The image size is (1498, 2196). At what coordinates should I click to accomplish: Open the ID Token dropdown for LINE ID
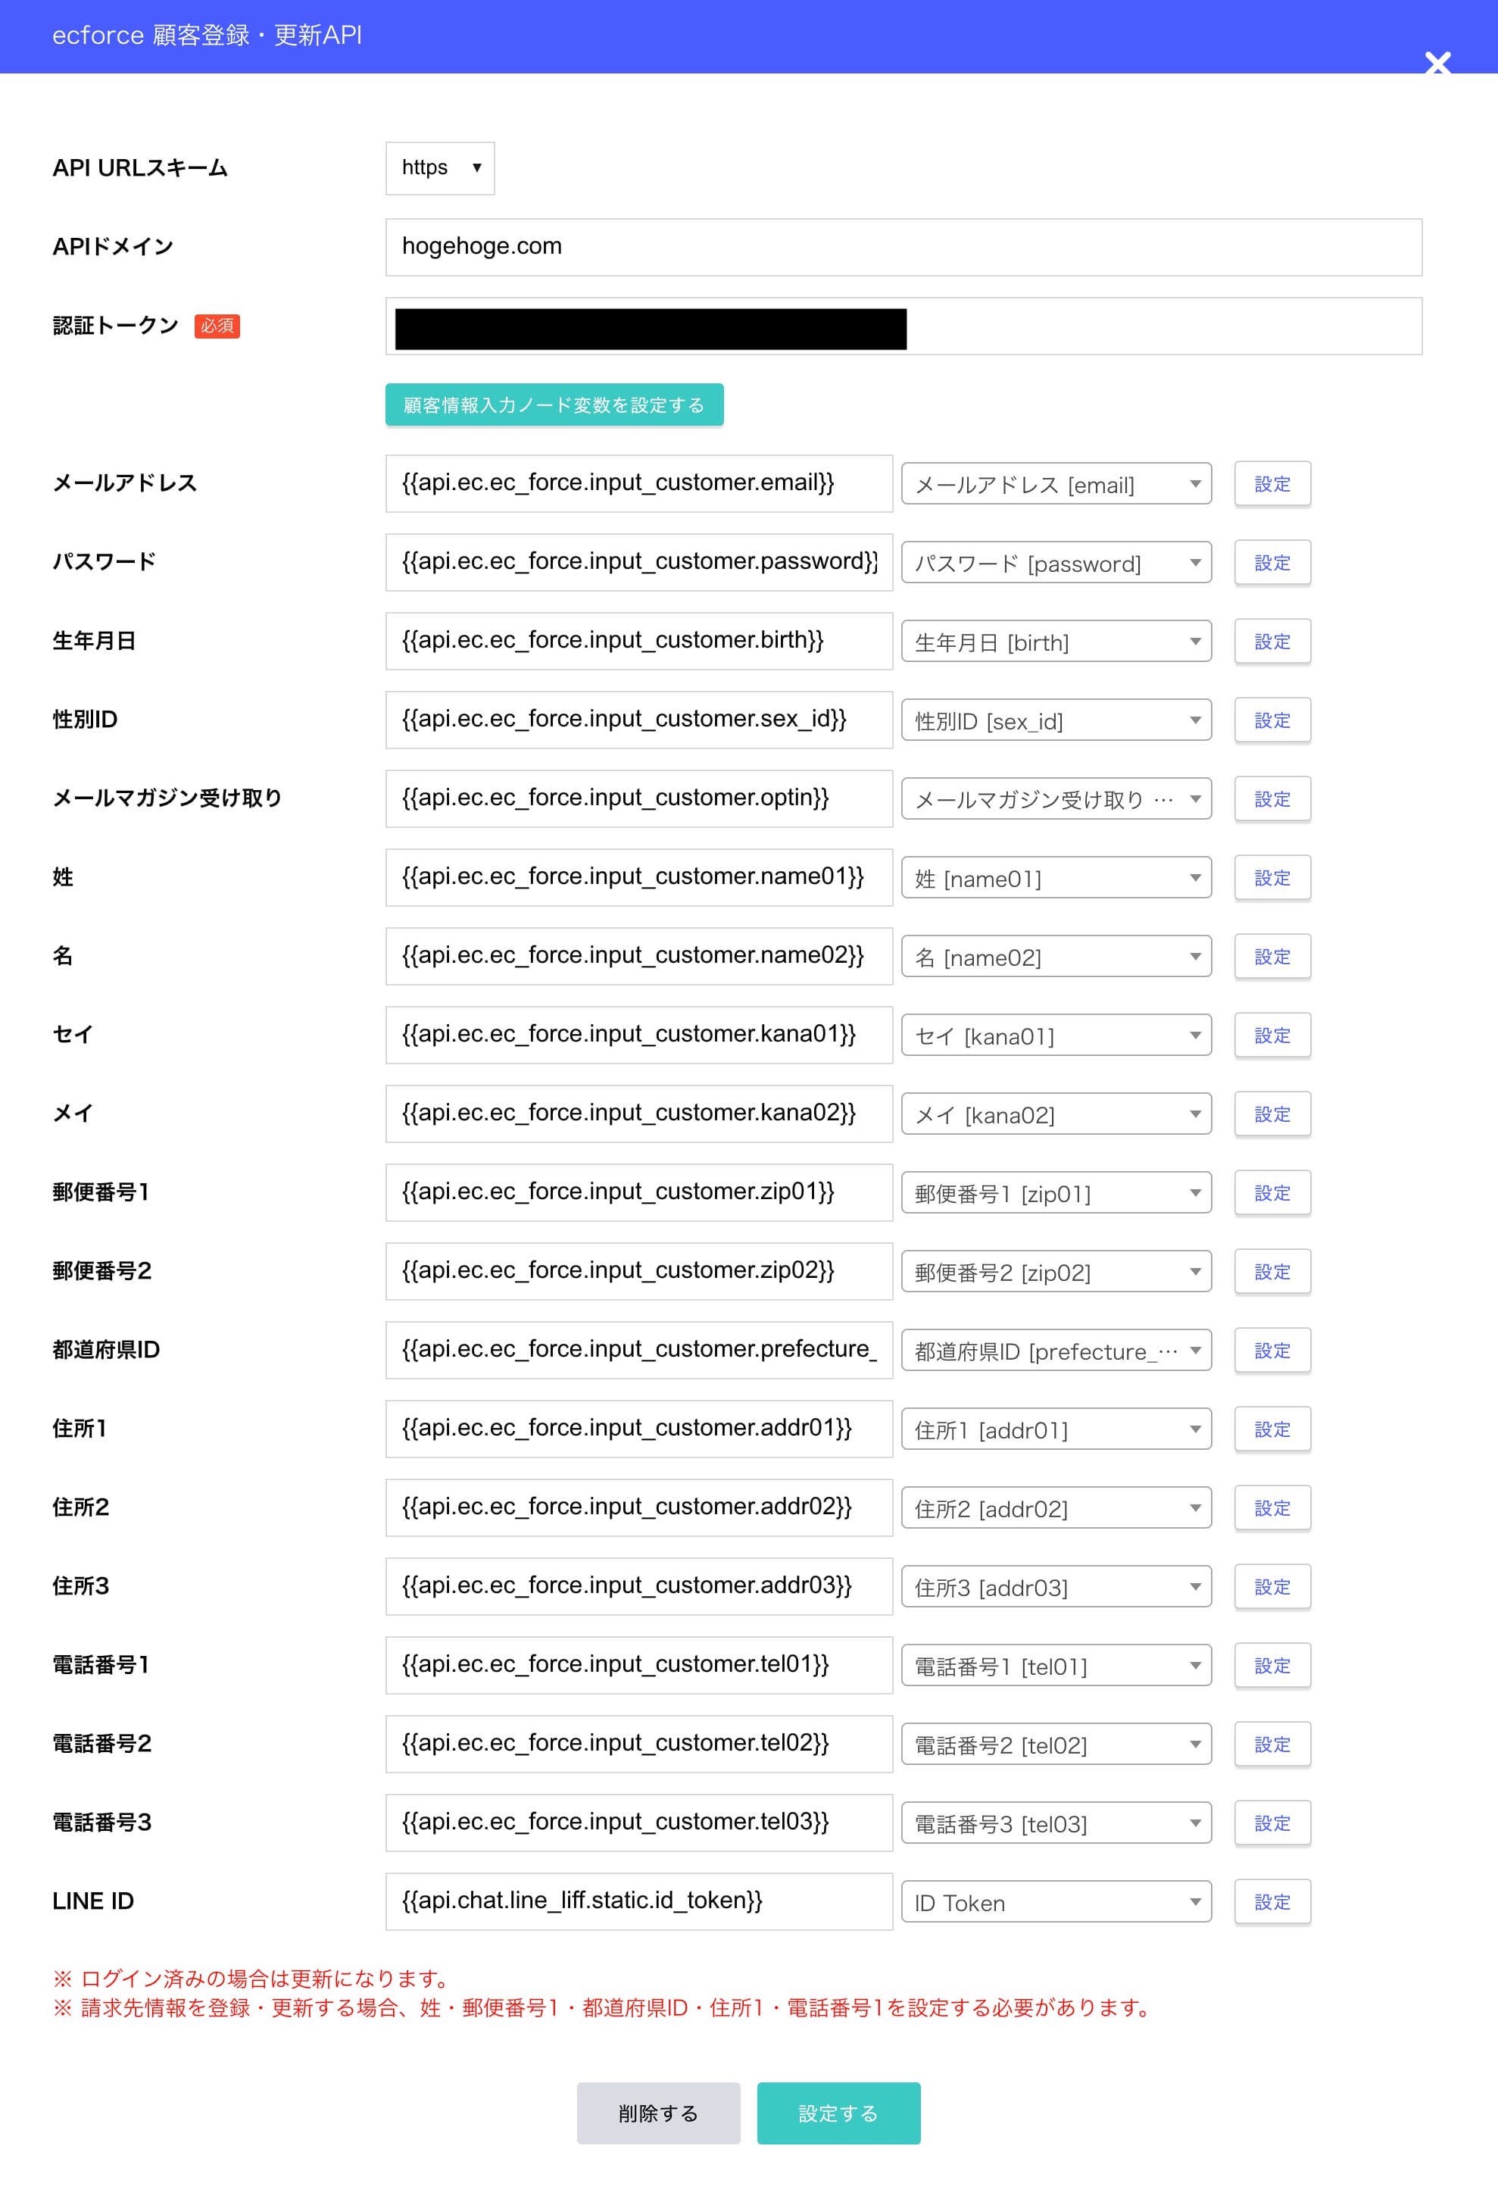[x=1056, y=1901]
